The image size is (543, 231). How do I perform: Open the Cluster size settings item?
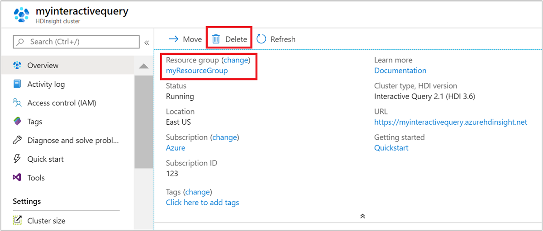click(x=46, y=221)
